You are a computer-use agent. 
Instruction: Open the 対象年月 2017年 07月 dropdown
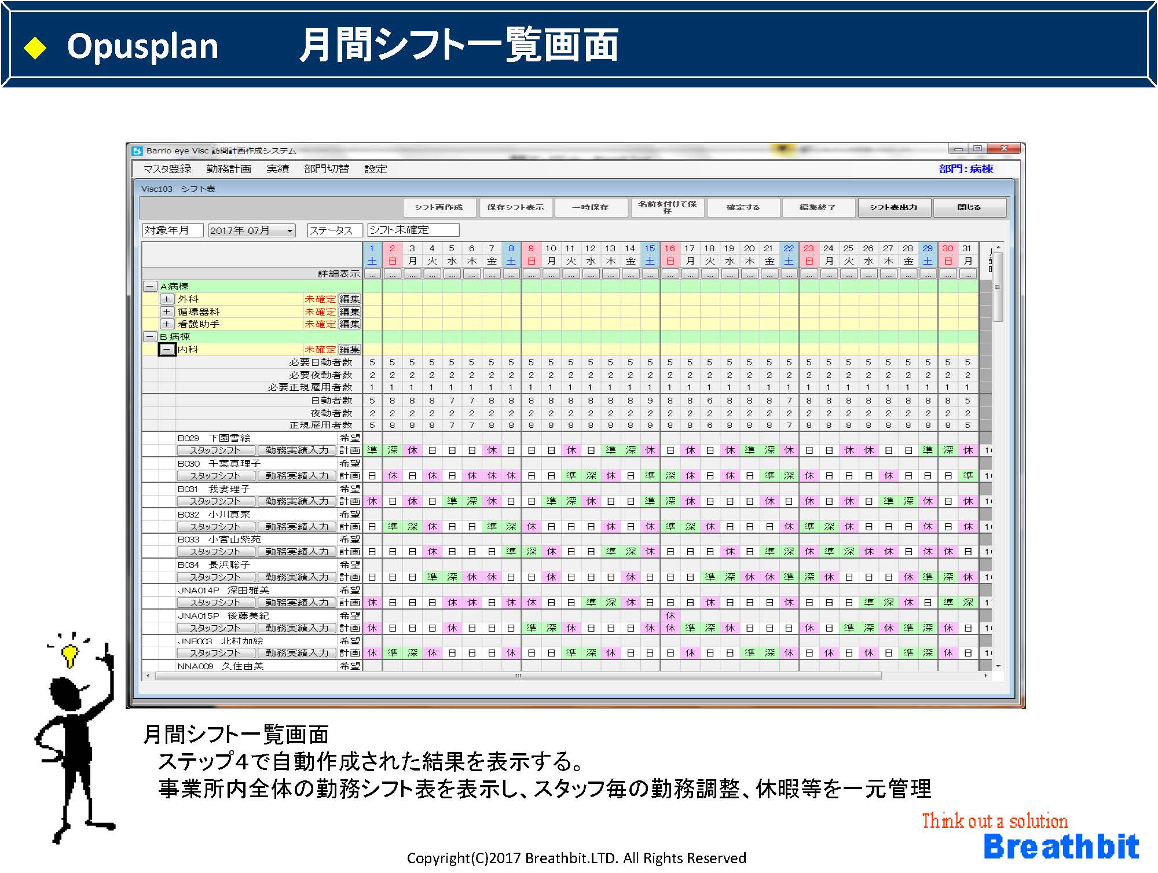[252, 230]
